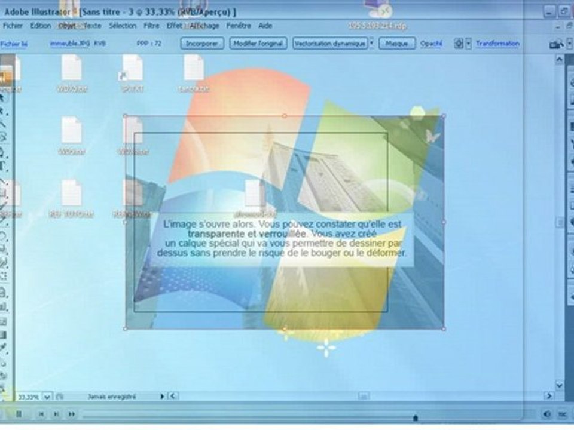
Task: Select the Type (T) tool
Action: click(x=2, y=167)
